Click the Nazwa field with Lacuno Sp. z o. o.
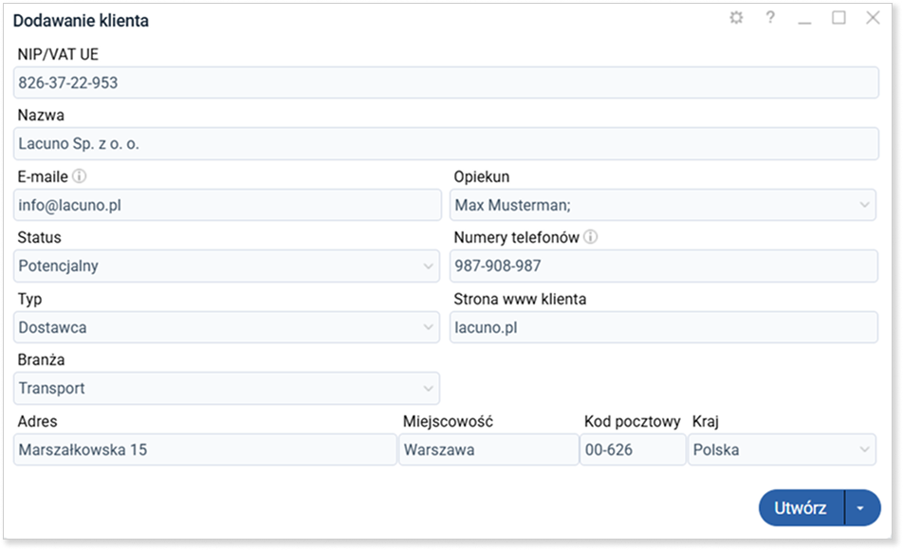This screenshot has height=550, width=903. [x=447, y=144]
